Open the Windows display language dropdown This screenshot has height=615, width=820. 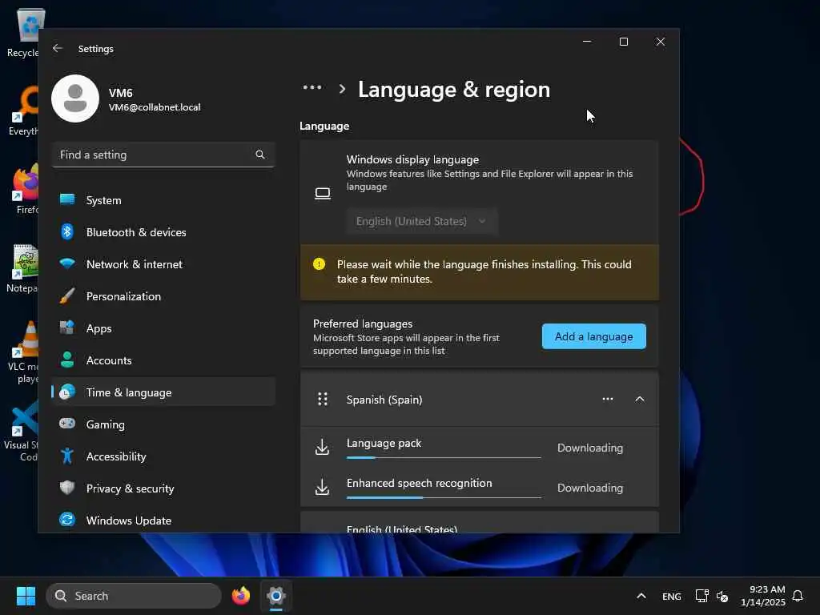(422, 221)
